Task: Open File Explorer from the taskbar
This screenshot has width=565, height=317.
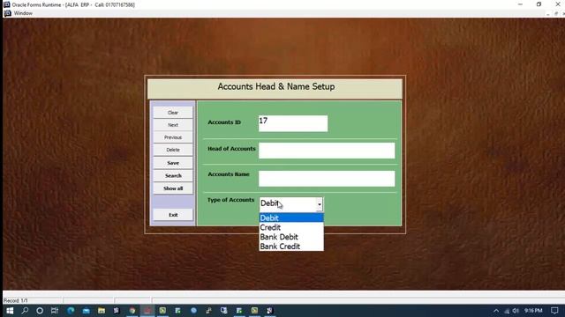Action: [102, 311]
